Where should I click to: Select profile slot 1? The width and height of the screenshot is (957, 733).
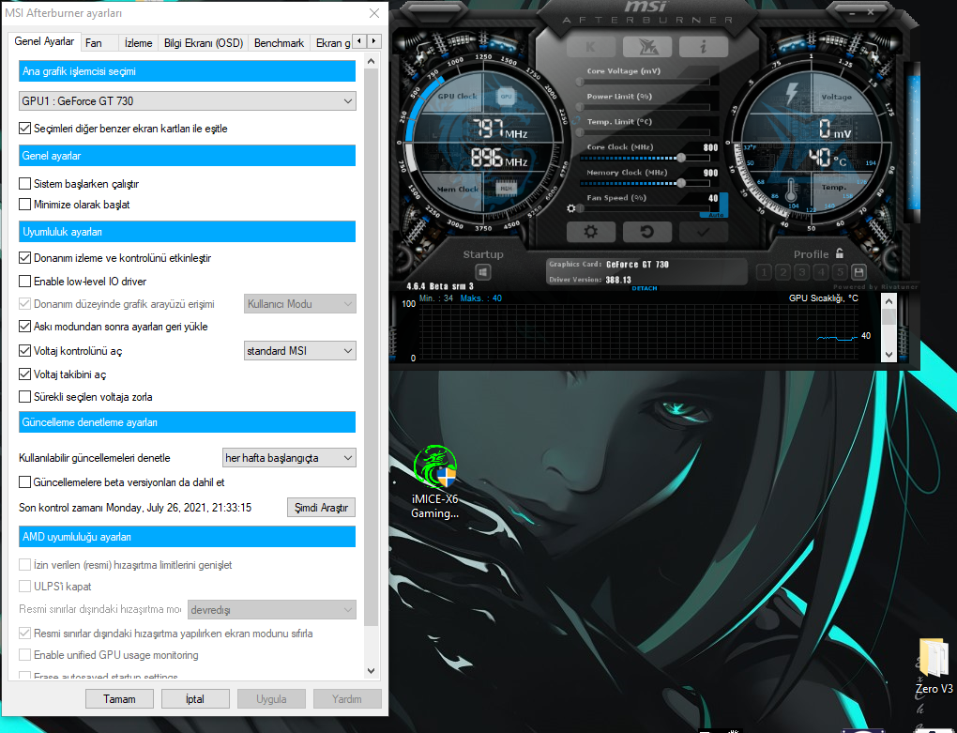coord(764,272)
